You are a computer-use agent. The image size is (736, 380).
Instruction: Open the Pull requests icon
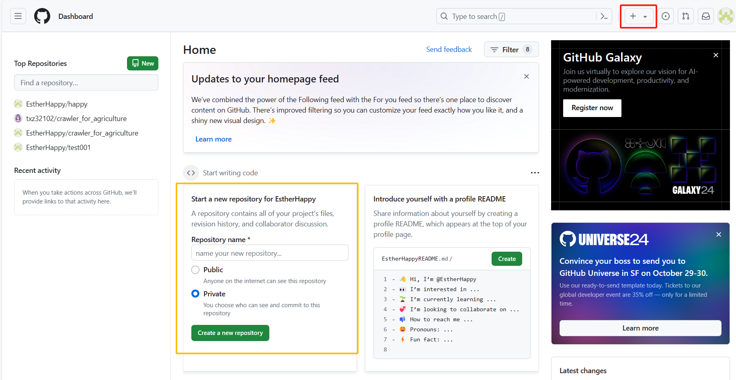[x=686, y=16]
